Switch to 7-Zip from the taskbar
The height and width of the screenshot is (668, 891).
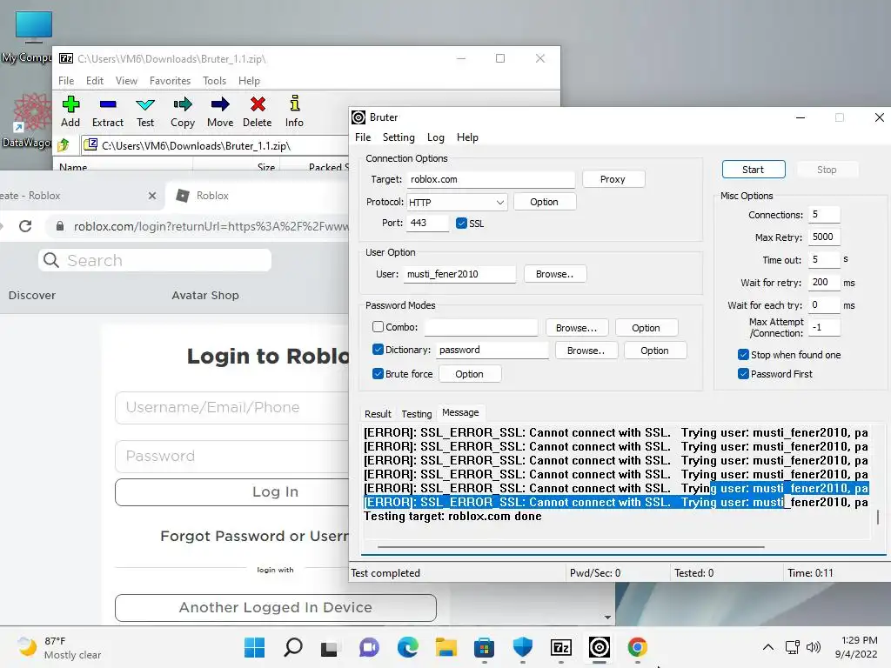tap(561, 647)
